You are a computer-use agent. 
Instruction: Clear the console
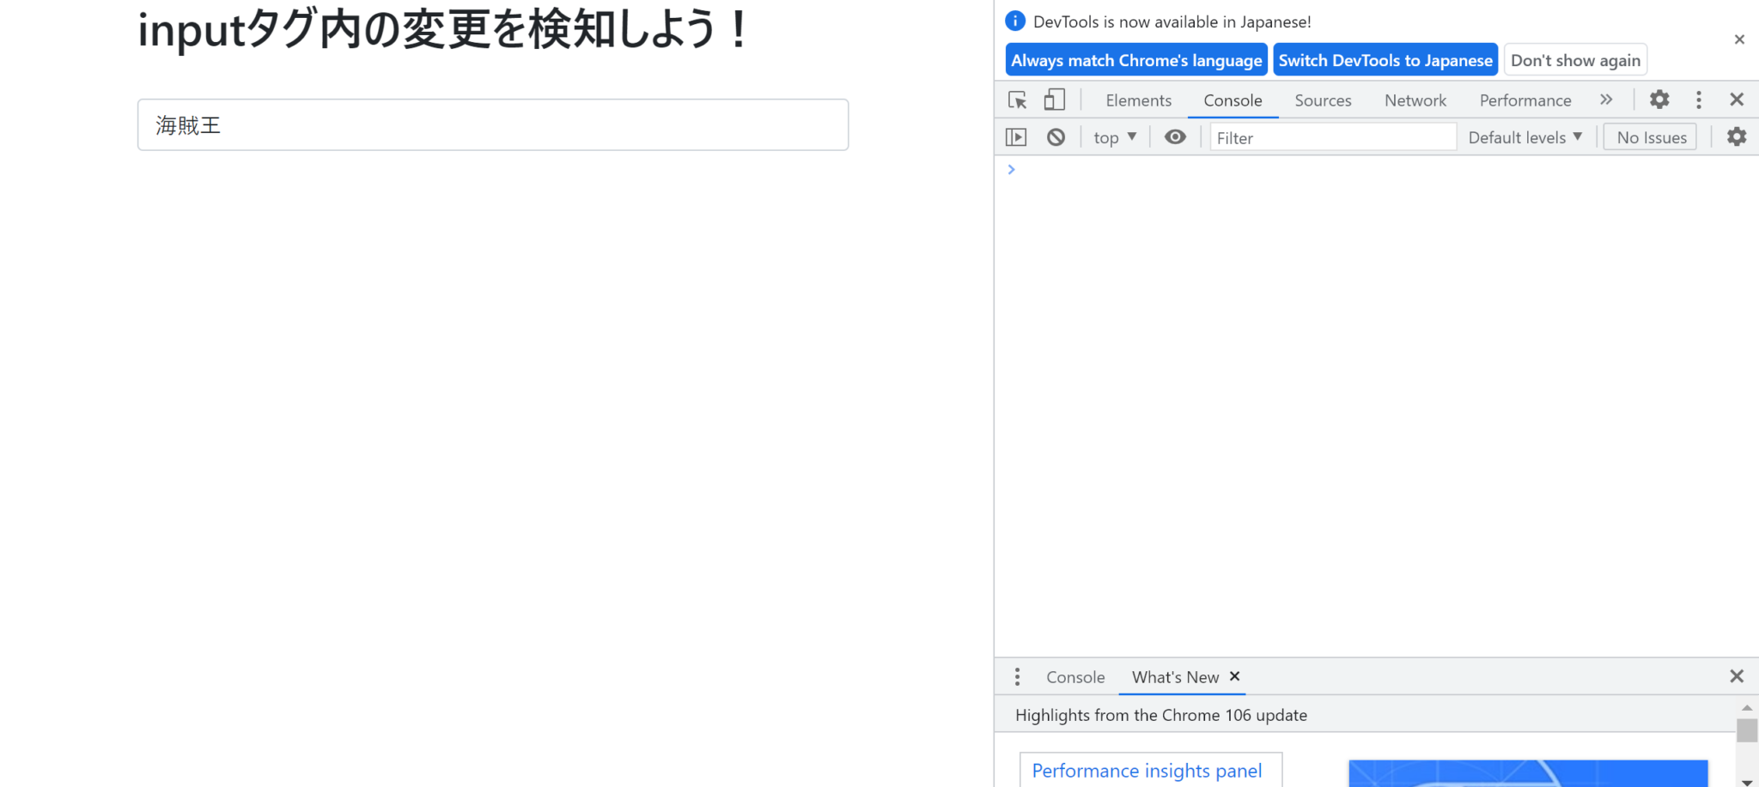pyautogui.click(x=1056, y=136)
